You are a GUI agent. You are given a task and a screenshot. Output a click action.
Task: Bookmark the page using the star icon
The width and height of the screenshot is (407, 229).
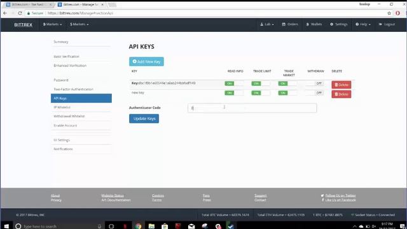tap(389, 13)
